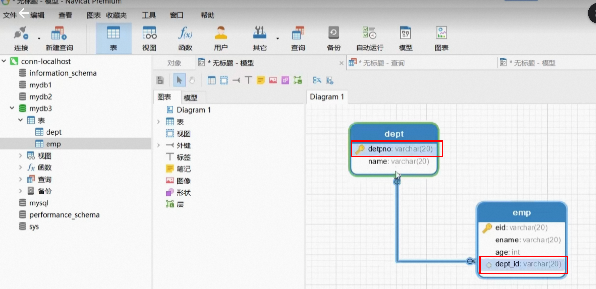Select the pointer Select tool
Image resolution: width=596 pixels, height=289 pixels.
pyautogui.click(x=179, y=80)
